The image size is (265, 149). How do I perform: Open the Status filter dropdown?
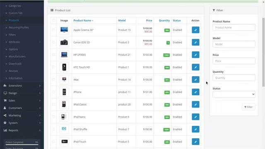pos(234,94)
